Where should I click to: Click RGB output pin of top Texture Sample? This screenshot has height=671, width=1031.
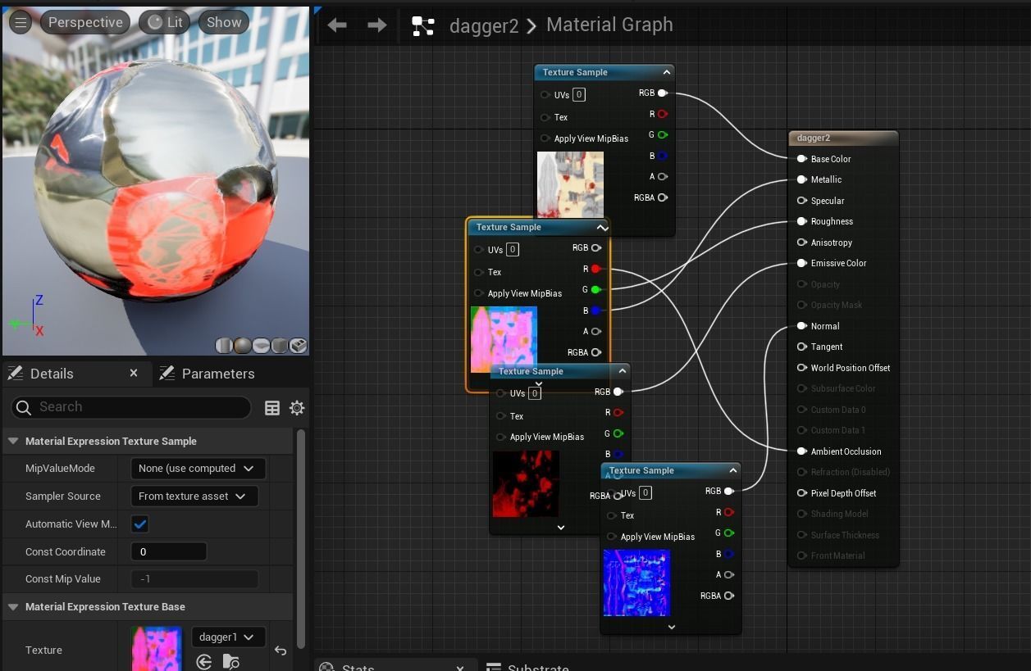pyautogui.click(x=663, y=93)
